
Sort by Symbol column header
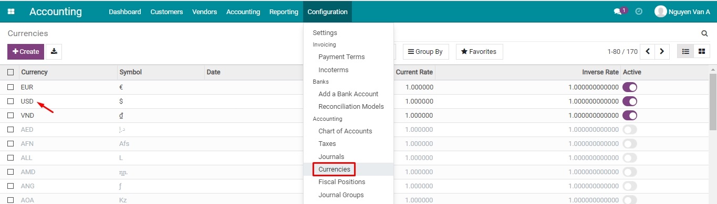(161, 72)
